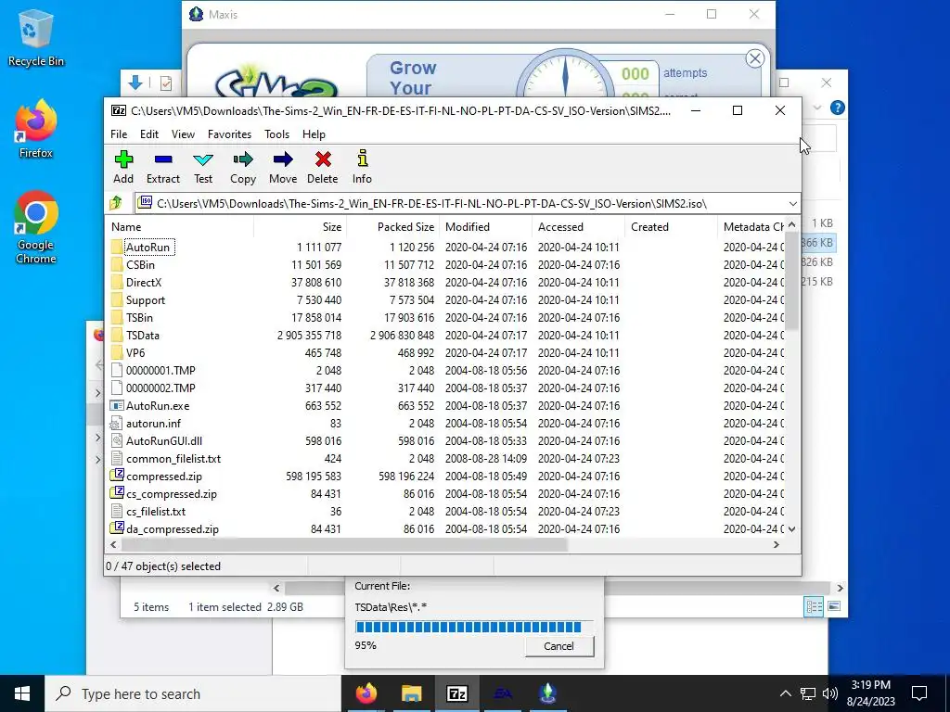Viewport: 950px width, 712px height.
Task: Select the TSData folder icon
Action: [x=117, y=336]
